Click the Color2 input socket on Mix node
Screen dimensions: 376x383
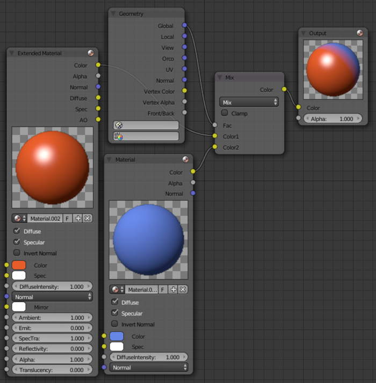pyautogui.click(x=214, y=147)
